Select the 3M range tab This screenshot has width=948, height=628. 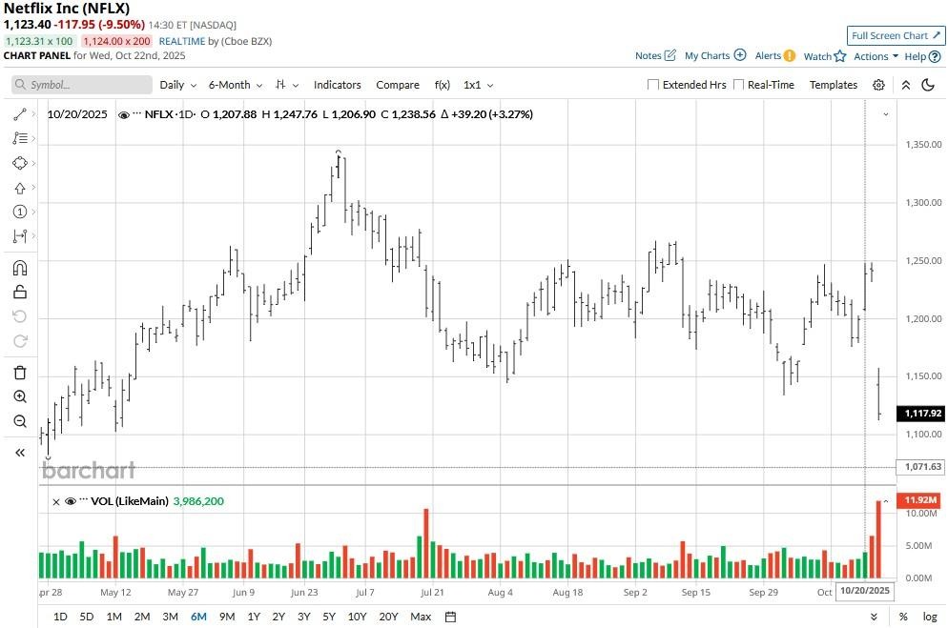[x=170, y=617]
